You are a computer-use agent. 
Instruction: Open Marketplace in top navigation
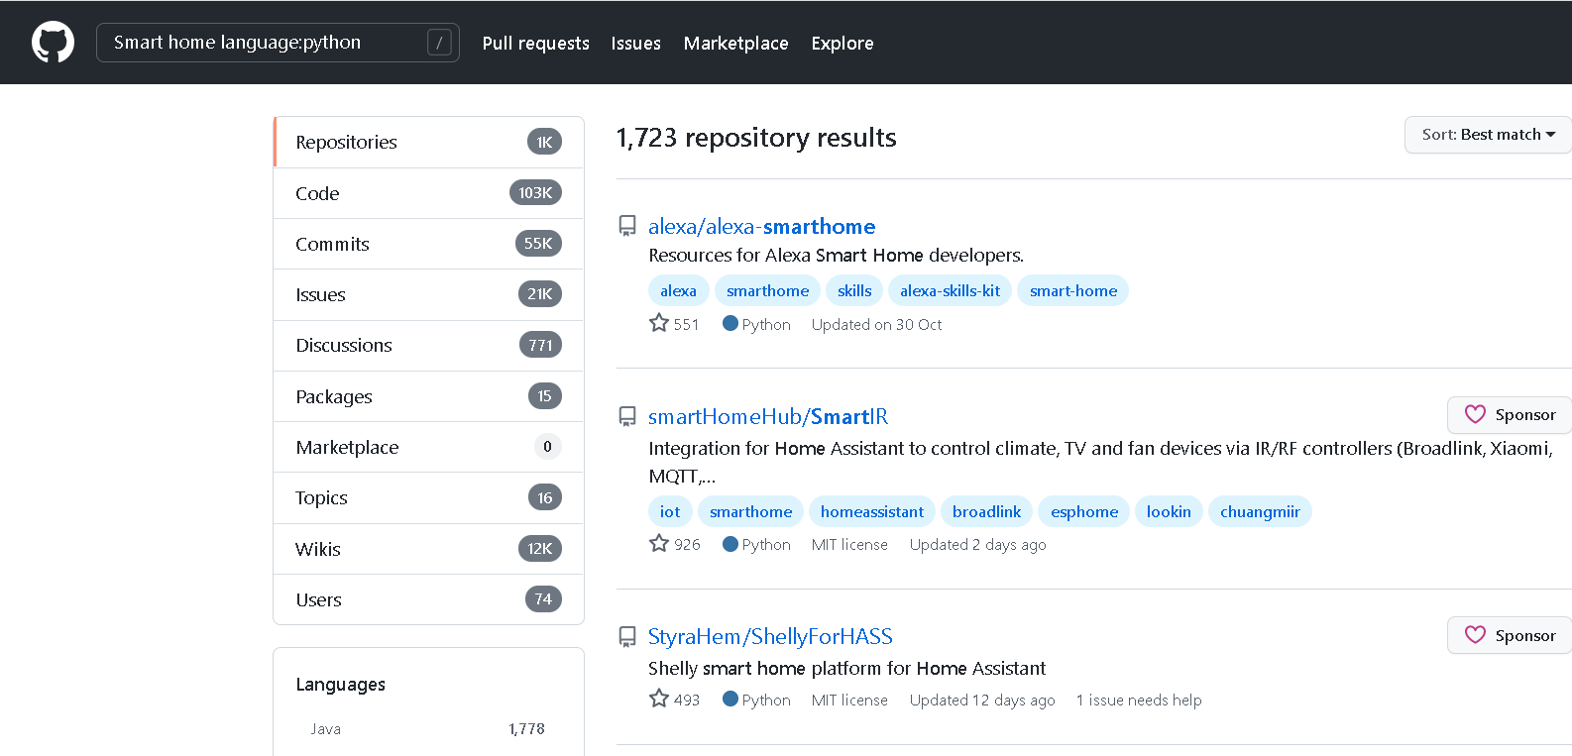pos(735,43)
